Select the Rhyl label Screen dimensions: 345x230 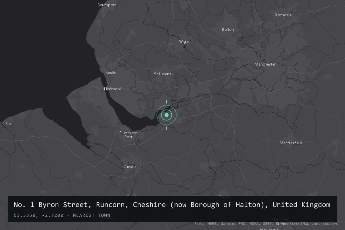(x=9, y=124)
